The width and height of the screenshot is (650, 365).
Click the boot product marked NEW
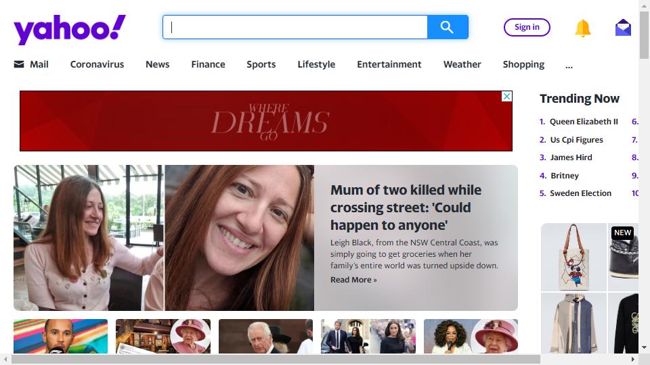tap(624, 257)
